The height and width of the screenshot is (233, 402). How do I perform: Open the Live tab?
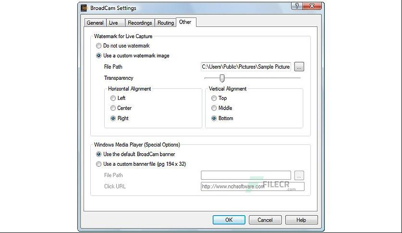[115, 23]
